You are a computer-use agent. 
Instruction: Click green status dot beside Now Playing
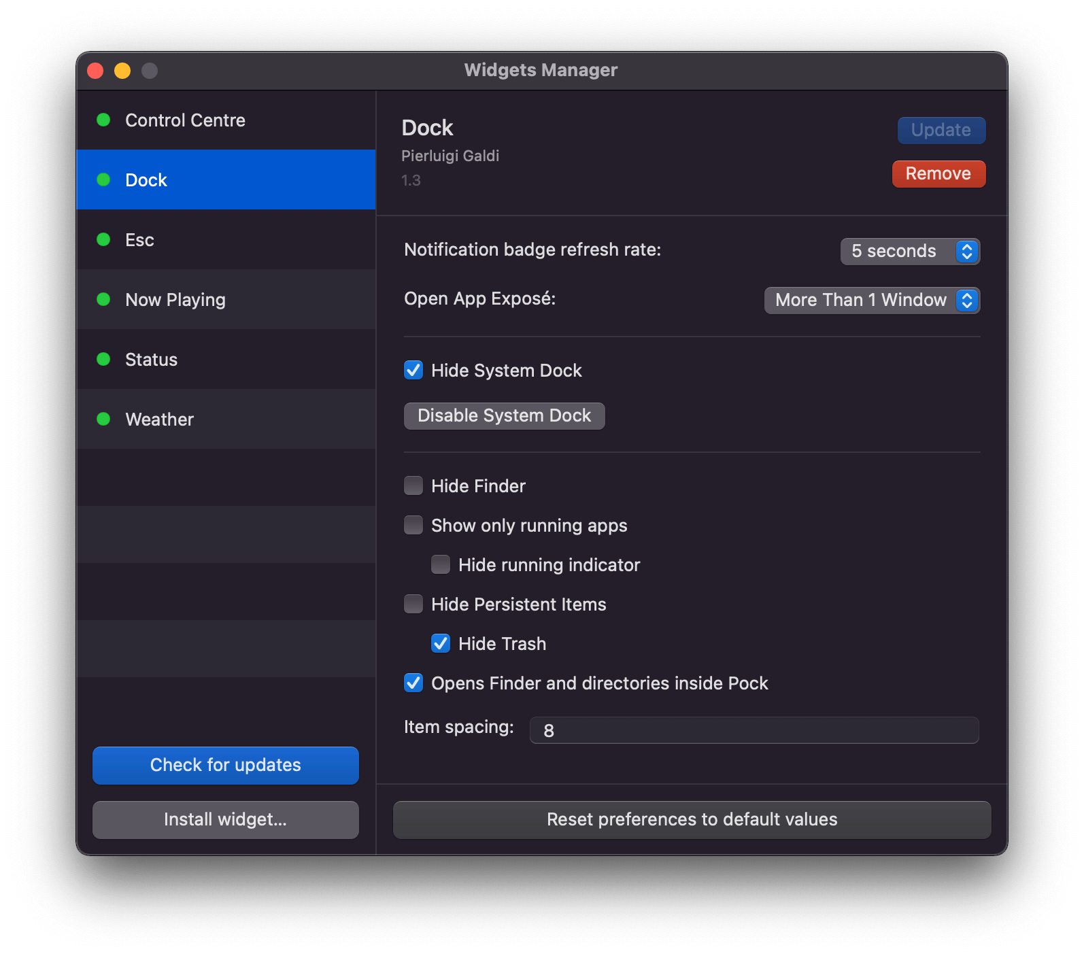coord(103,299)
